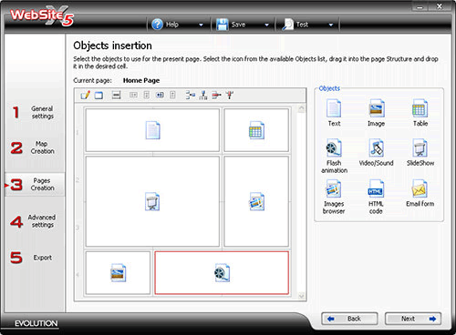Click the Back button
This screenshot has height=335, width=456.
tap(349, 319)
